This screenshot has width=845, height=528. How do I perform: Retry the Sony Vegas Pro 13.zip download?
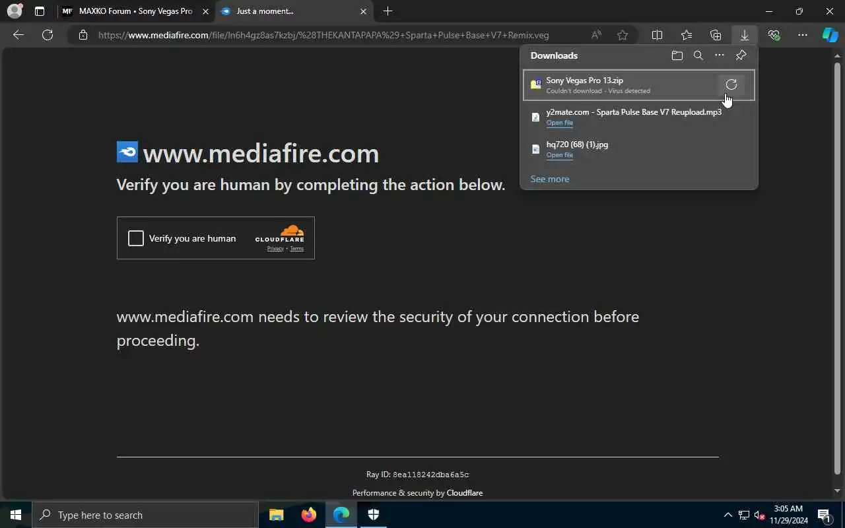point(731,84)
